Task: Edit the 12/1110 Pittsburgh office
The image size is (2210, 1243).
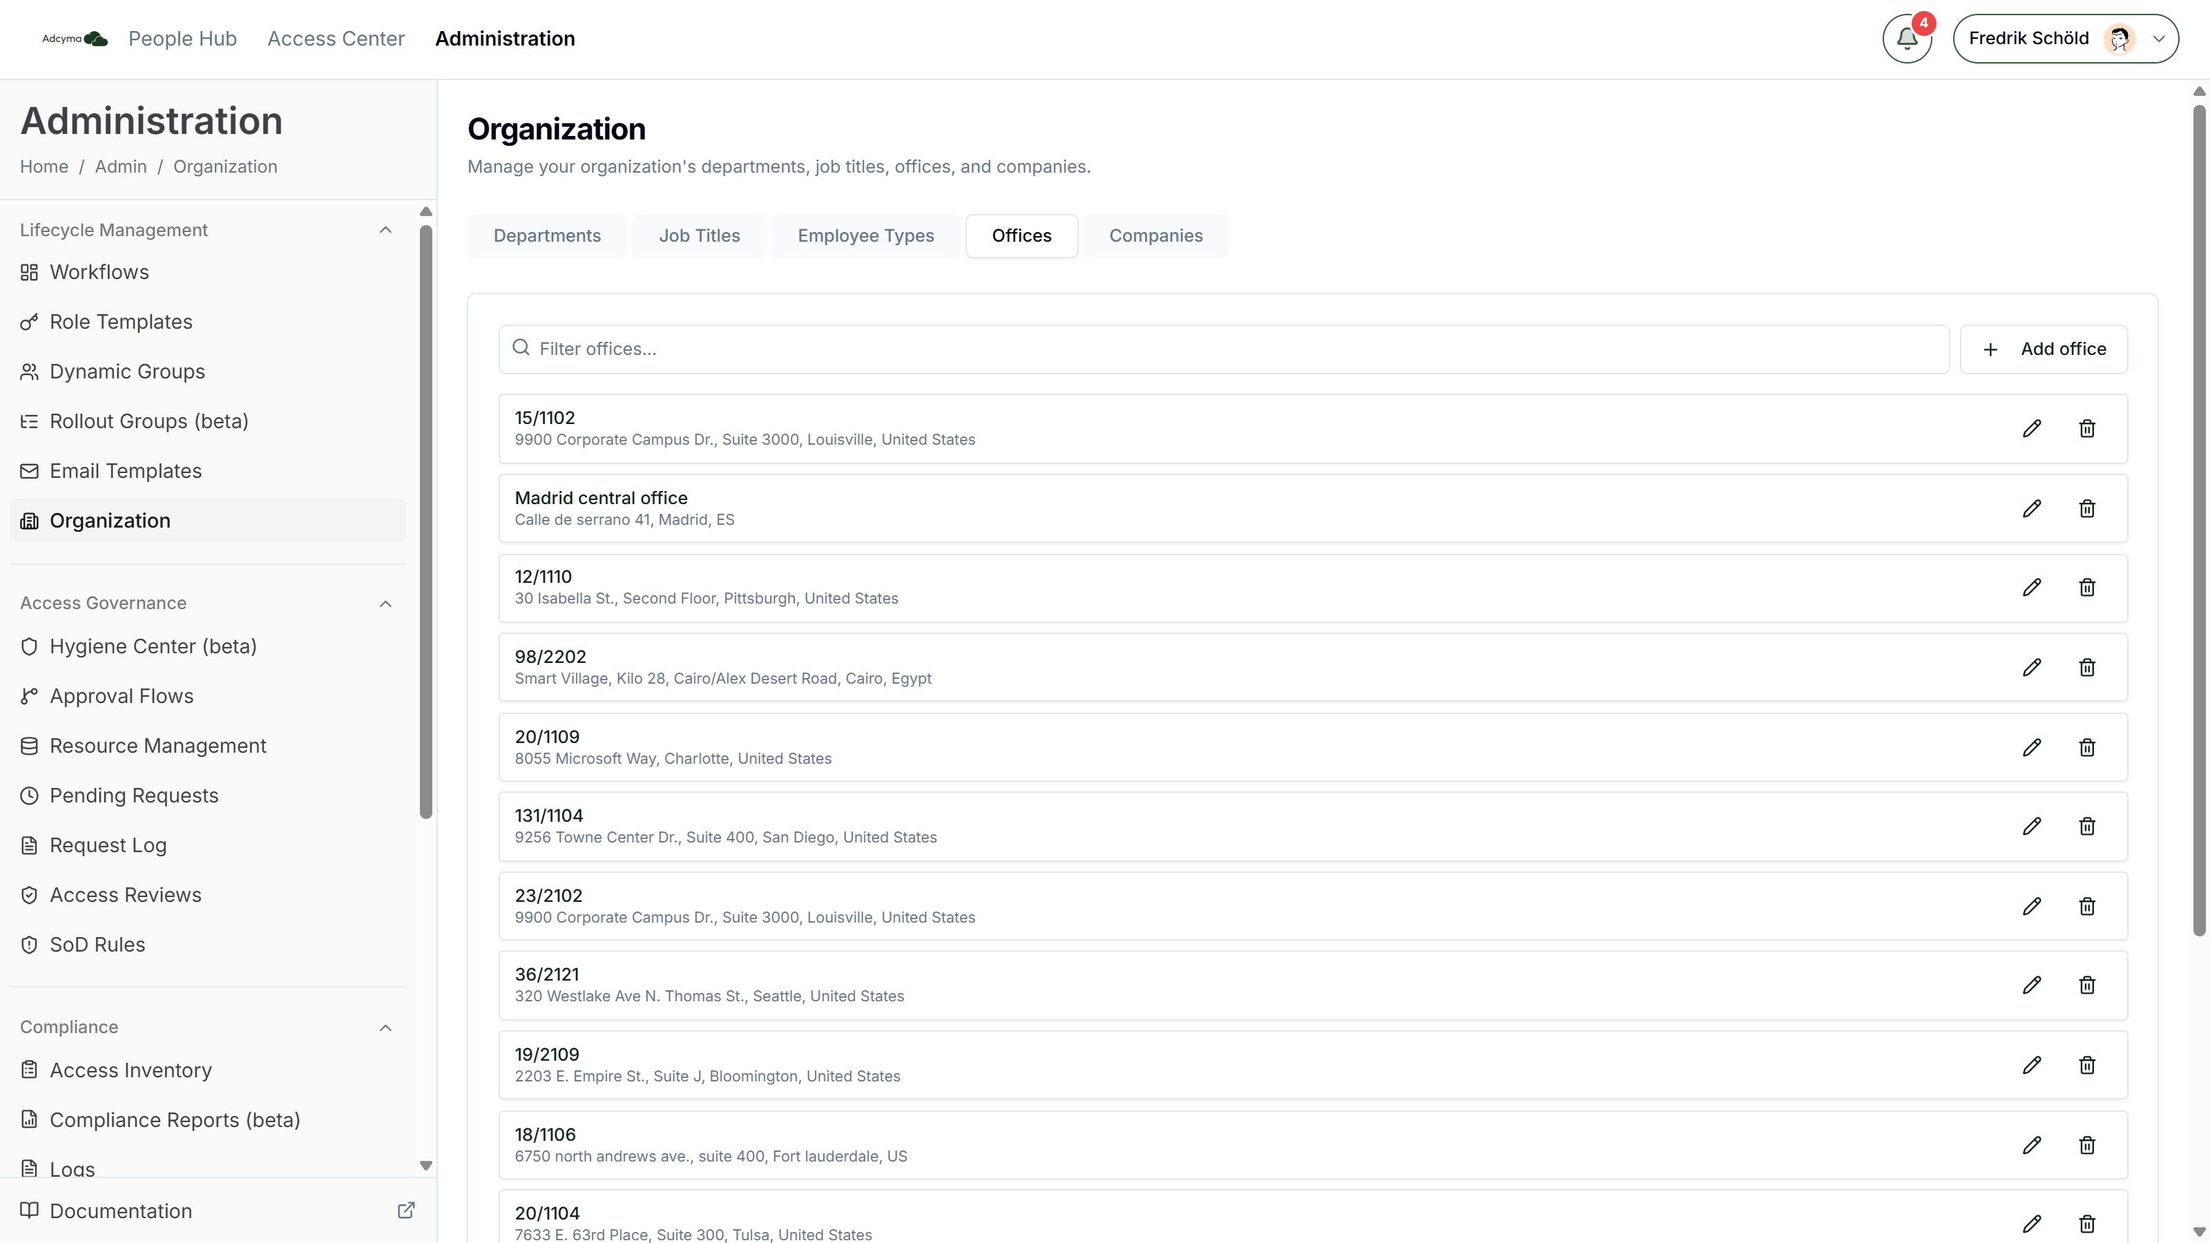Action: coord(2032,588)
